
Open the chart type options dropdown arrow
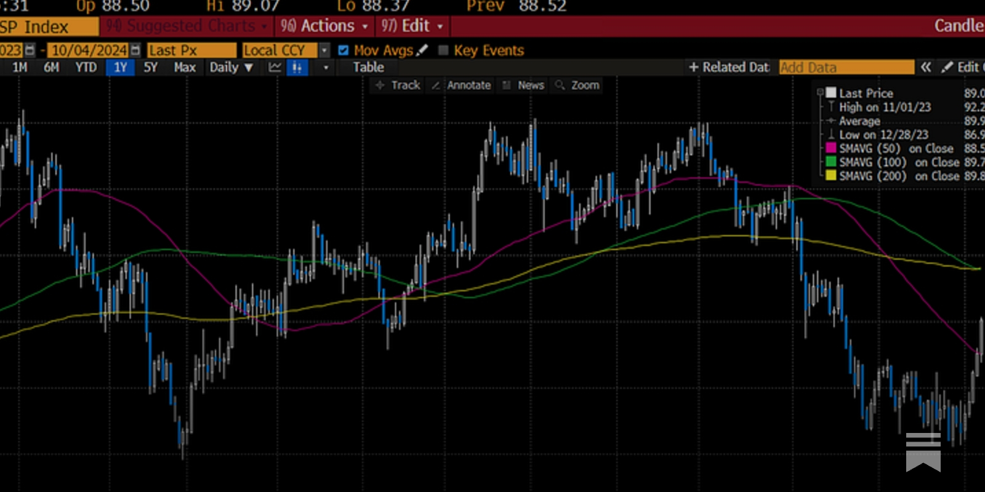[326, 68]
